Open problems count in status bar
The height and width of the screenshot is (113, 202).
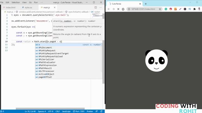(x=2, y=111)
